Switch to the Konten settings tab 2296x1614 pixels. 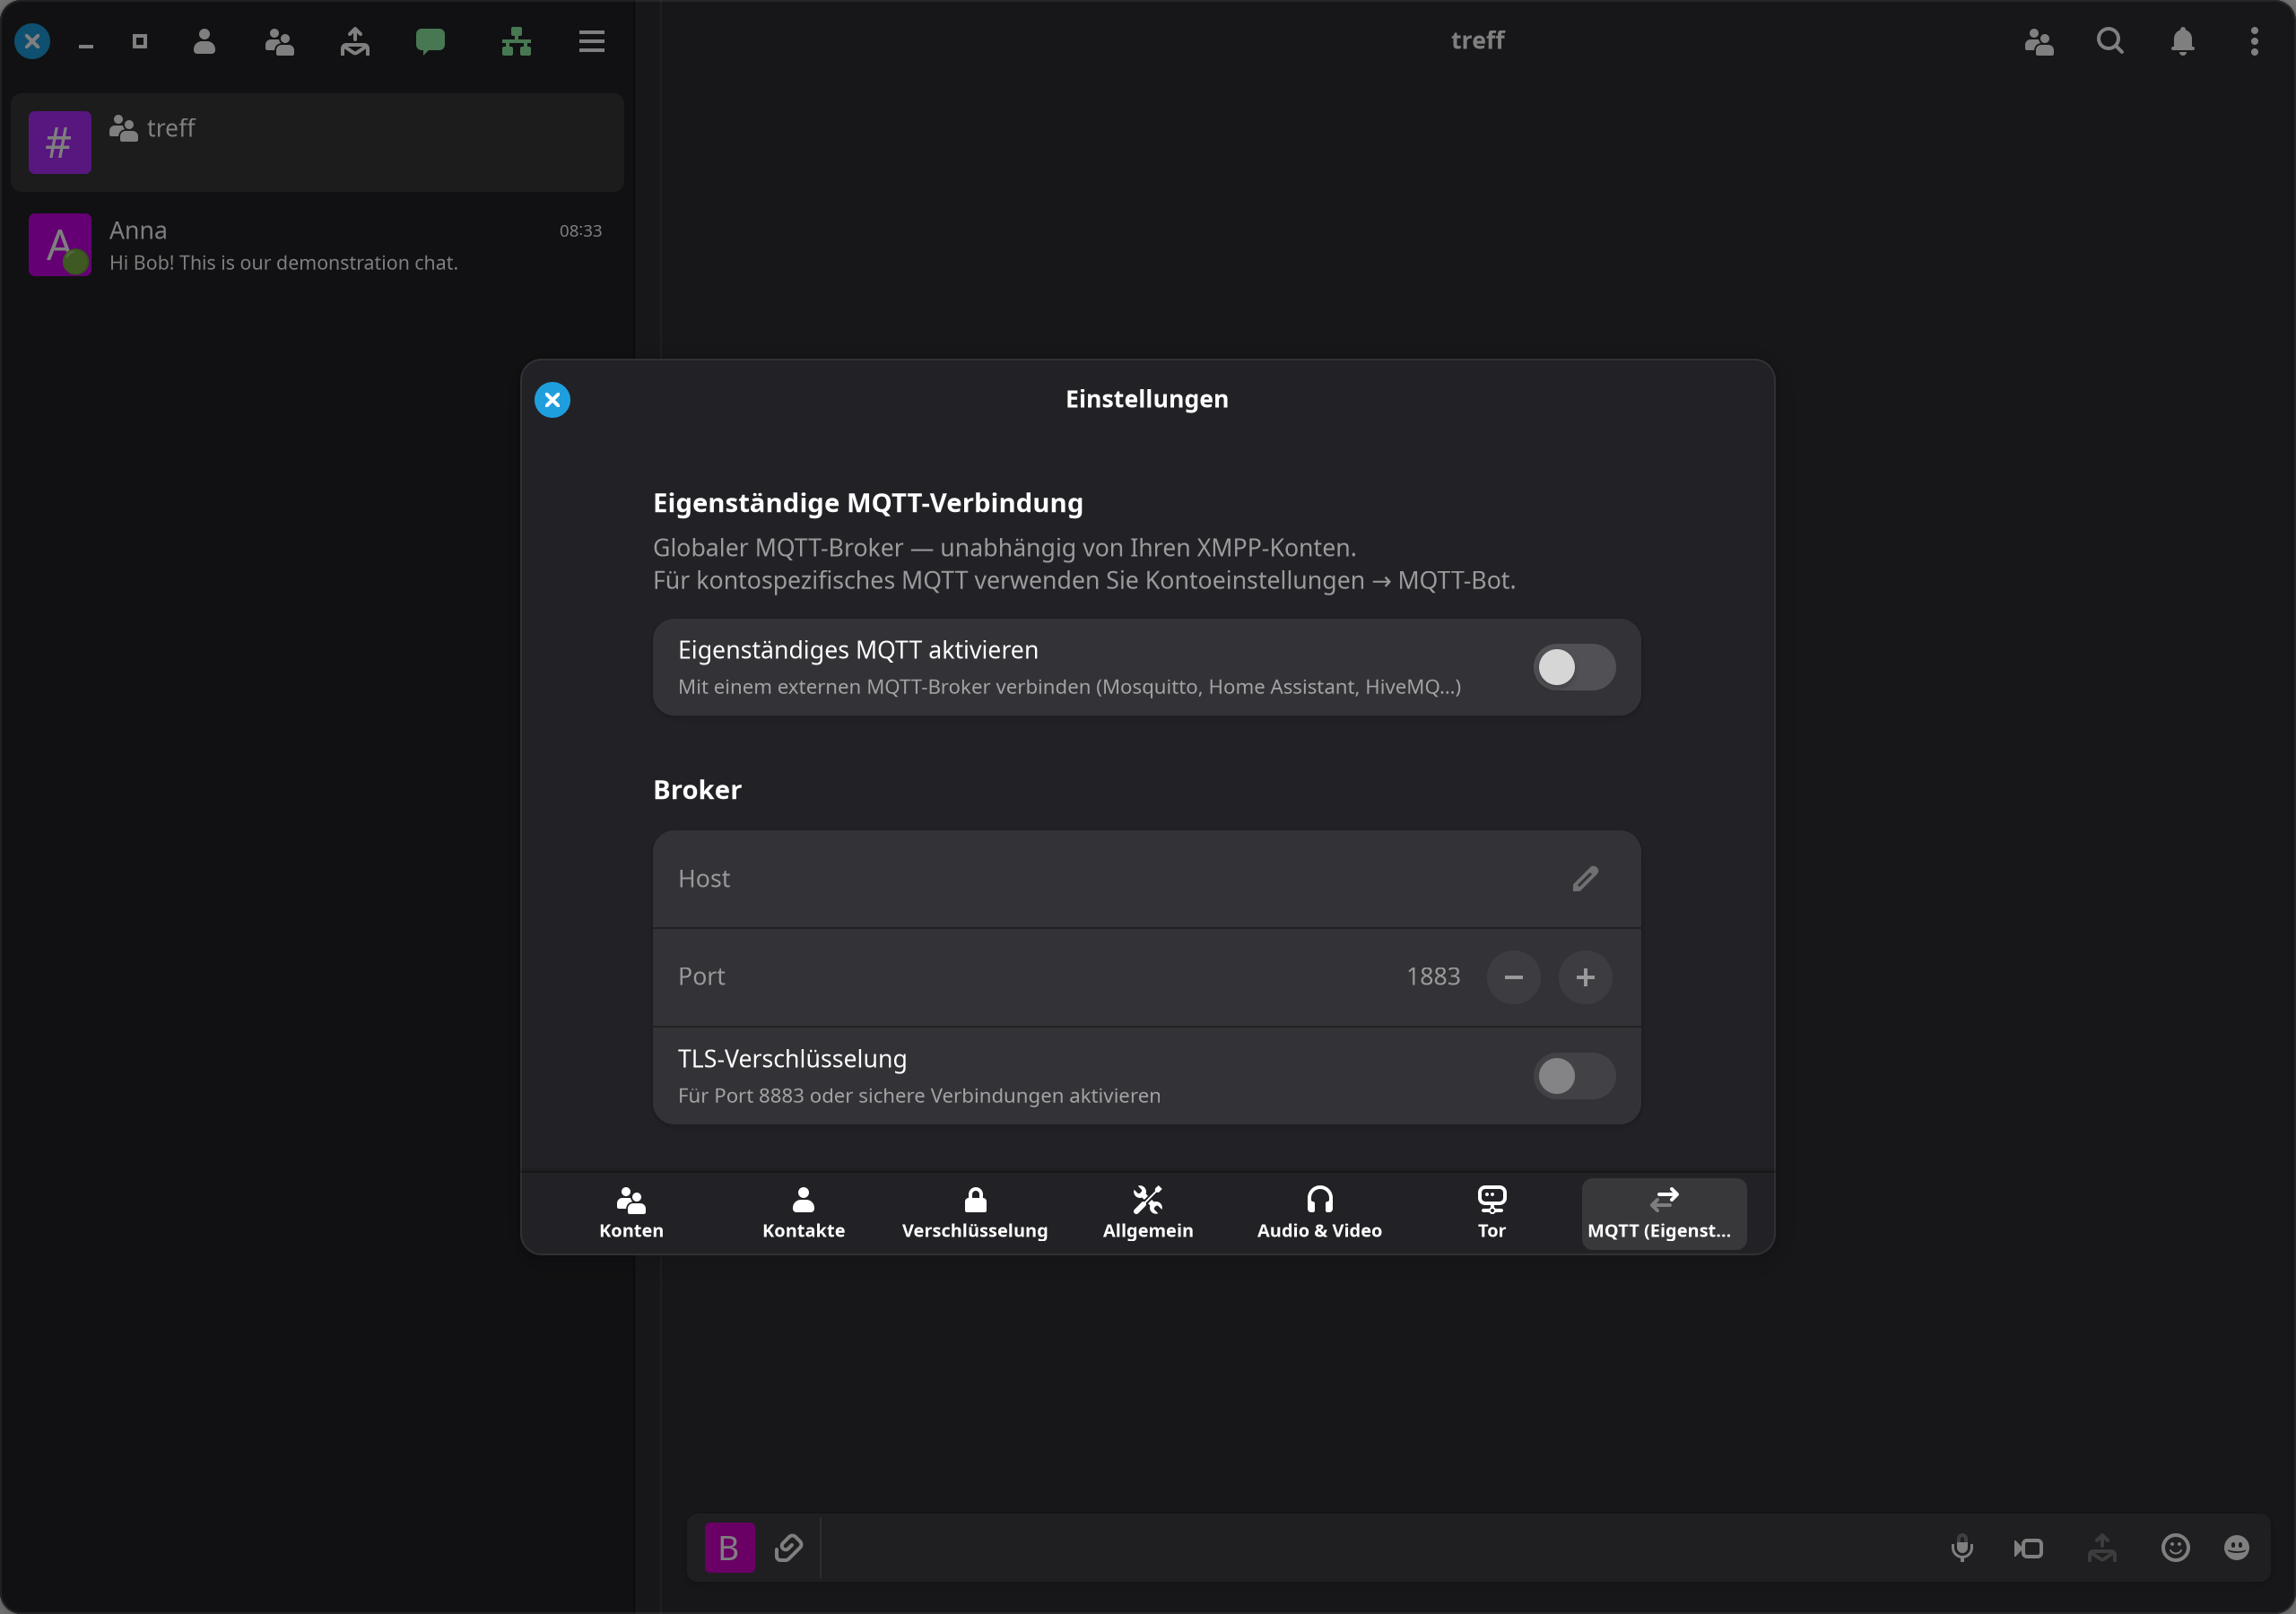coord(631,1213)
